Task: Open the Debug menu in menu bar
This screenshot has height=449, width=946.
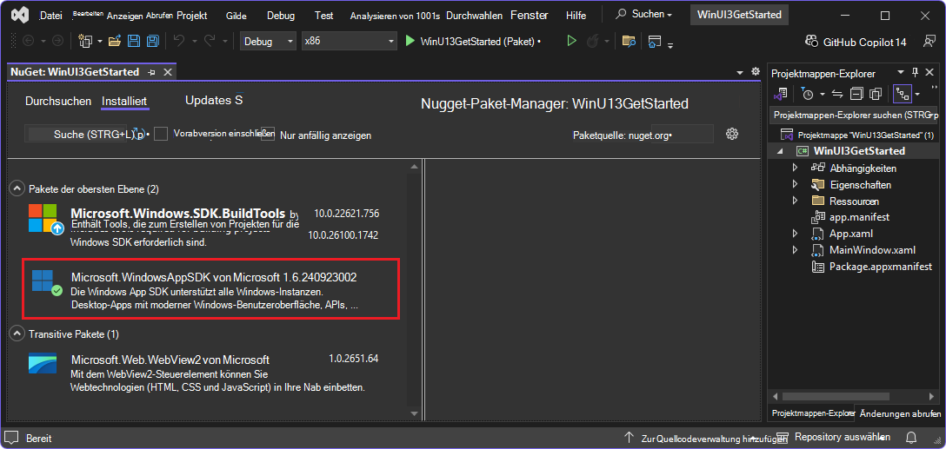Action: (281, 16)
